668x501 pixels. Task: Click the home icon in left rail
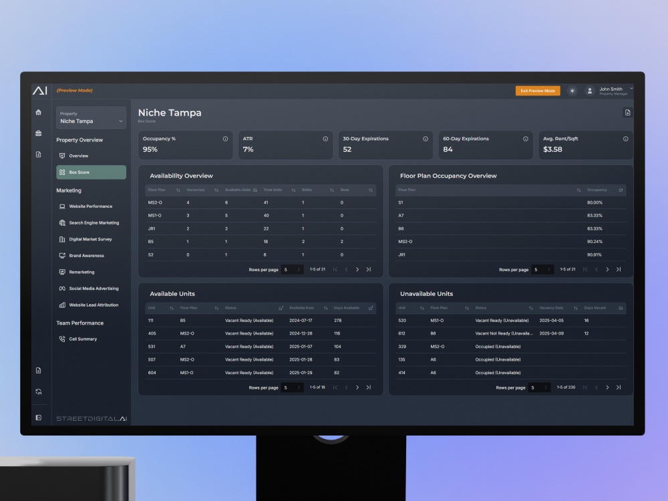click(38, 112)
